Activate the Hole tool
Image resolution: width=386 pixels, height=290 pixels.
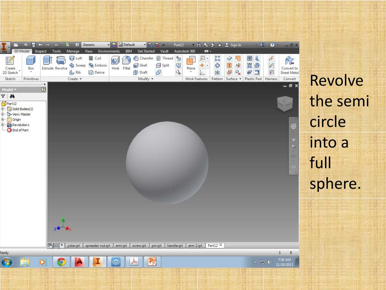[x=115, y=63]
